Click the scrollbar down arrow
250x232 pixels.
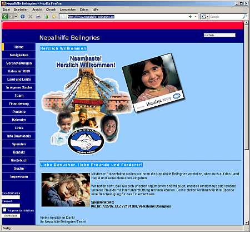tap(247, 223)
